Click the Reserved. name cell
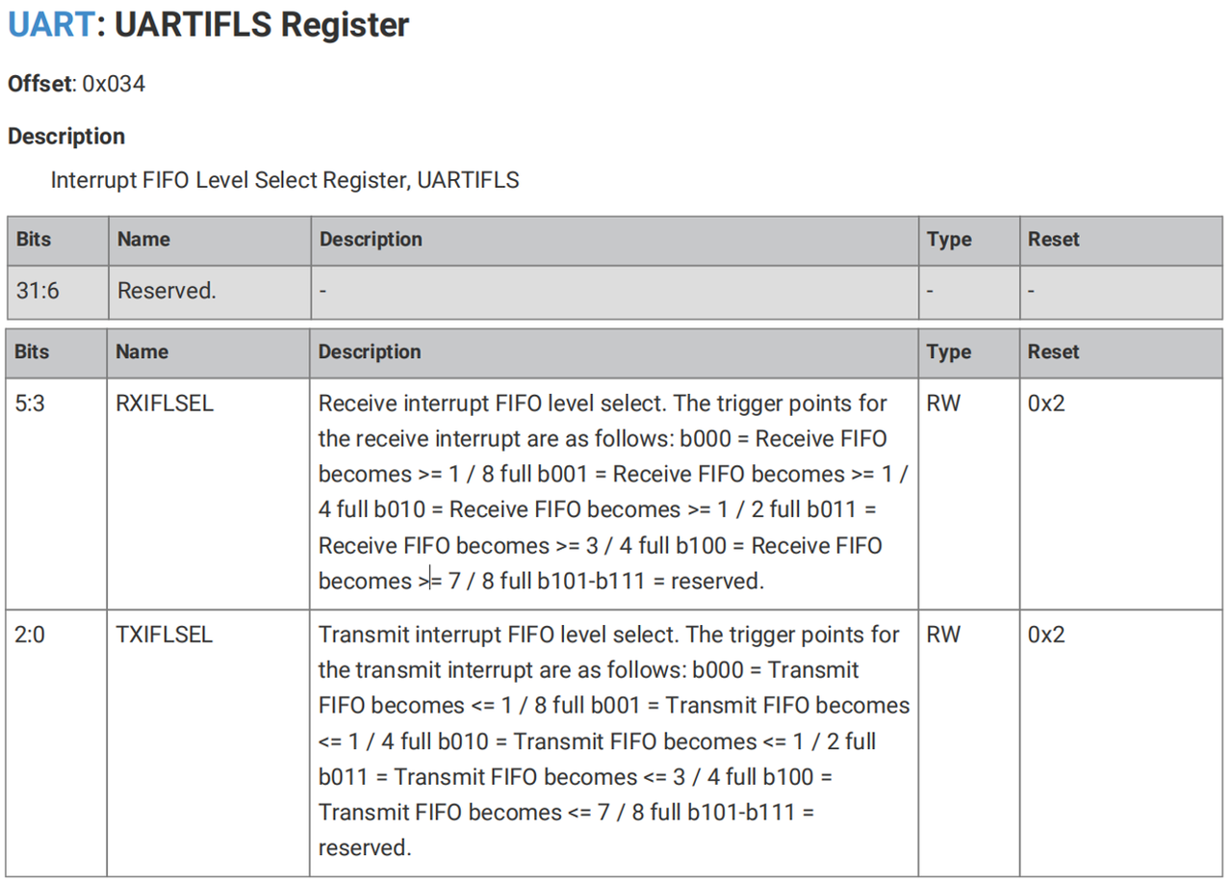1232x884 pixels. (x=167, y=290)
